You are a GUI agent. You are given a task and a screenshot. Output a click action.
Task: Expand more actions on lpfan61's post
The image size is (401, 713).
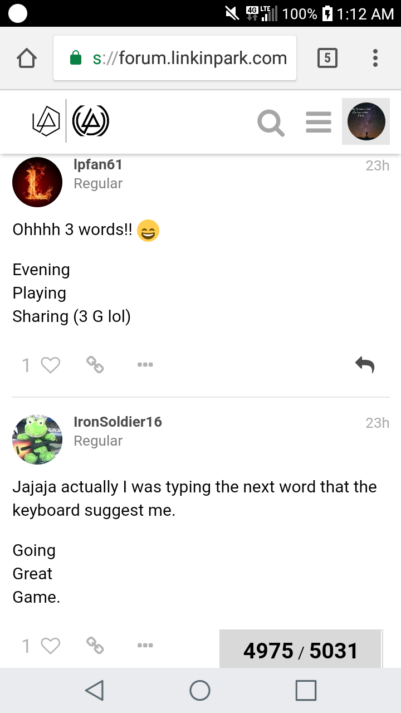(145, 365)
